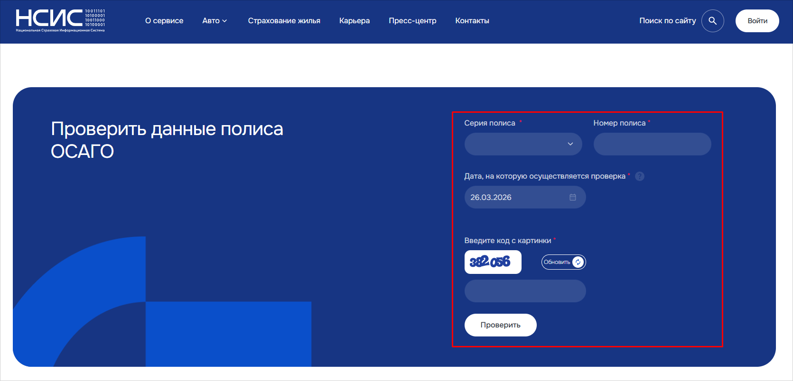Click the Обновить captcha button label
This screenshot has width=793, height=381.
[x=557, y=262]
